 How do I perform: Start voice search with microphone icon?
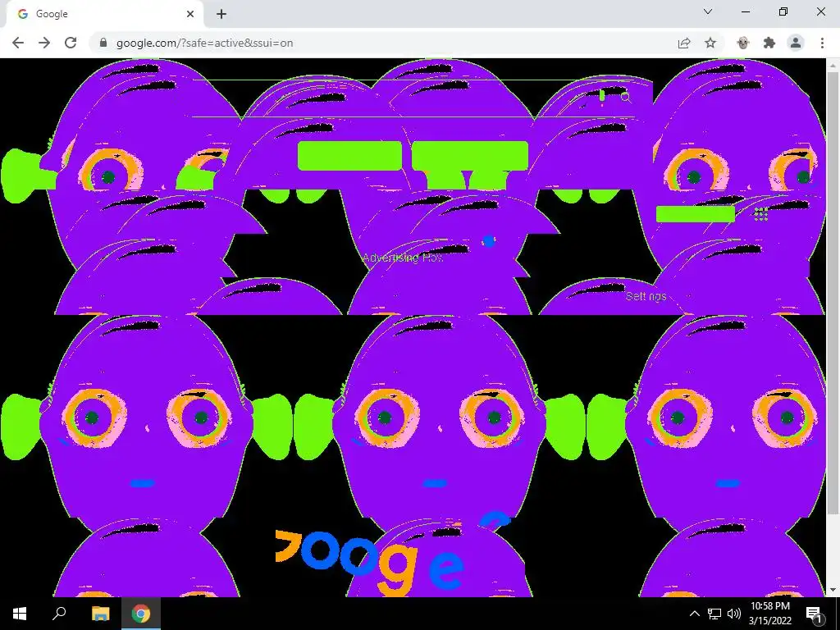(602, 97)
